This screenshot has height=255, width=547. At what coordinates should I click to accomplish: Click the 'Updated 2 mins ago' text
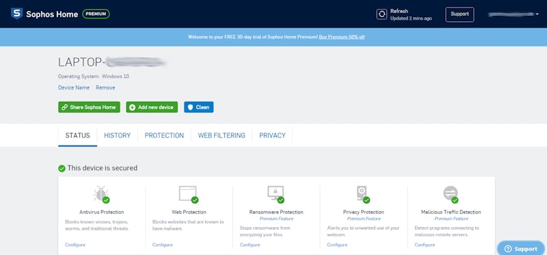pos(411,18)
